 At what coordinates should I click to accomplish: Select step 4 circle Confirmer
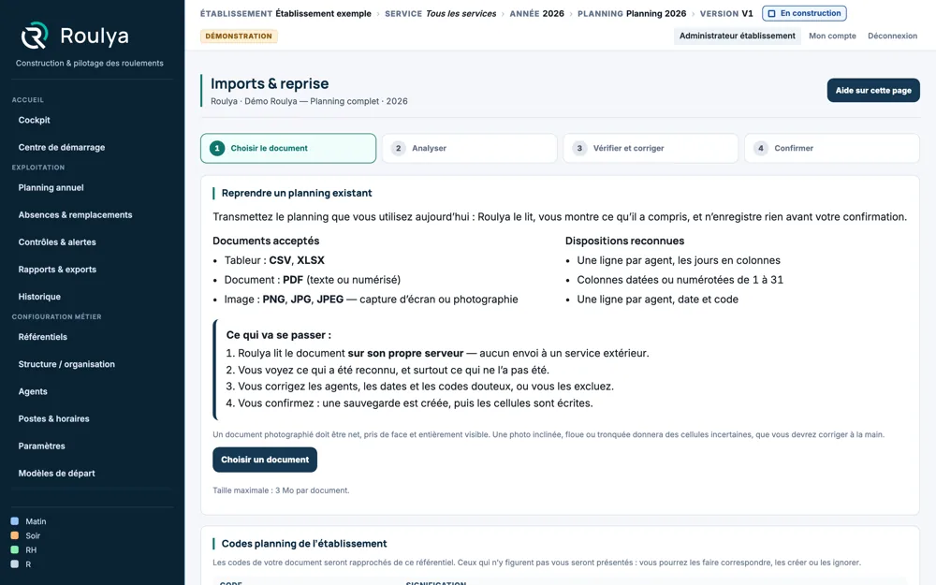point(760,148)
